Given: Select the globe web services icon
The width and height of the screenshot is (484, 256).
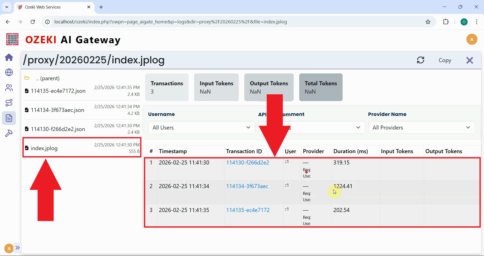Looking at the screenshot, I should (x=9, y=73).
